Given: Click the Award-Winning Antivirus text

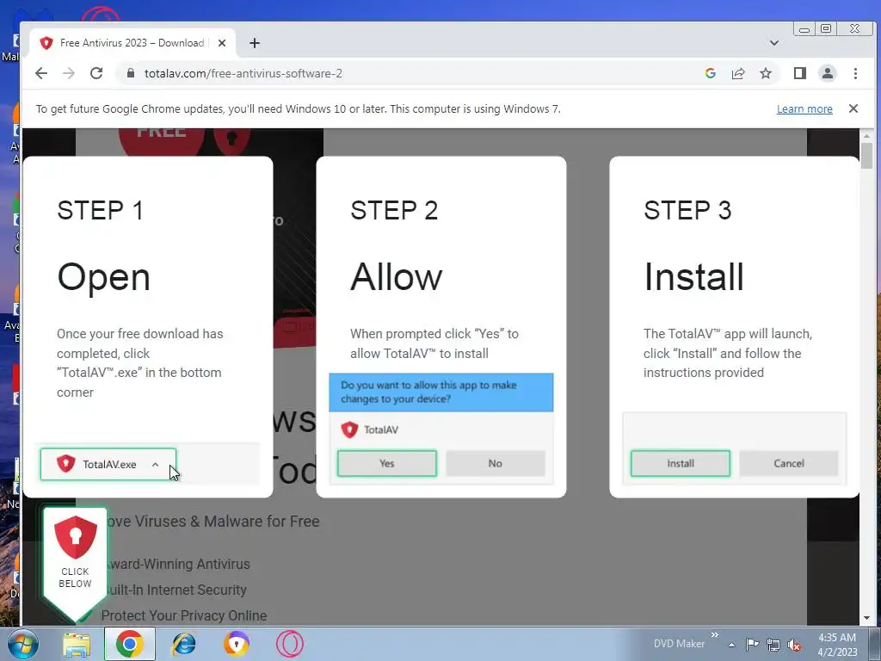Looking at the screenshot, I should point(177,565).
